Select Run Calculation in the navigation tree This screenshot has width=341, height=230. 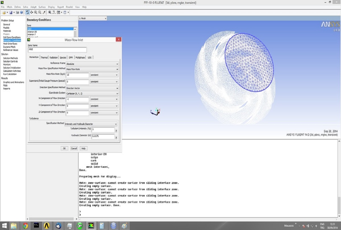10,74
